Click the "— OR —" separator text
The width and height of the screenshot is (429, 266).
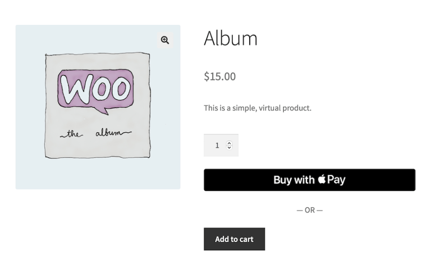click(x=309, y=210)
